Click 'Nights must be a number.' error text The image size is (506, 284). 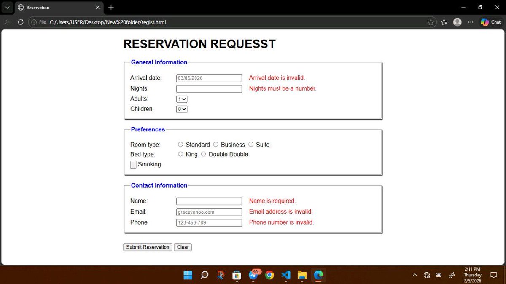coord(283,88)
